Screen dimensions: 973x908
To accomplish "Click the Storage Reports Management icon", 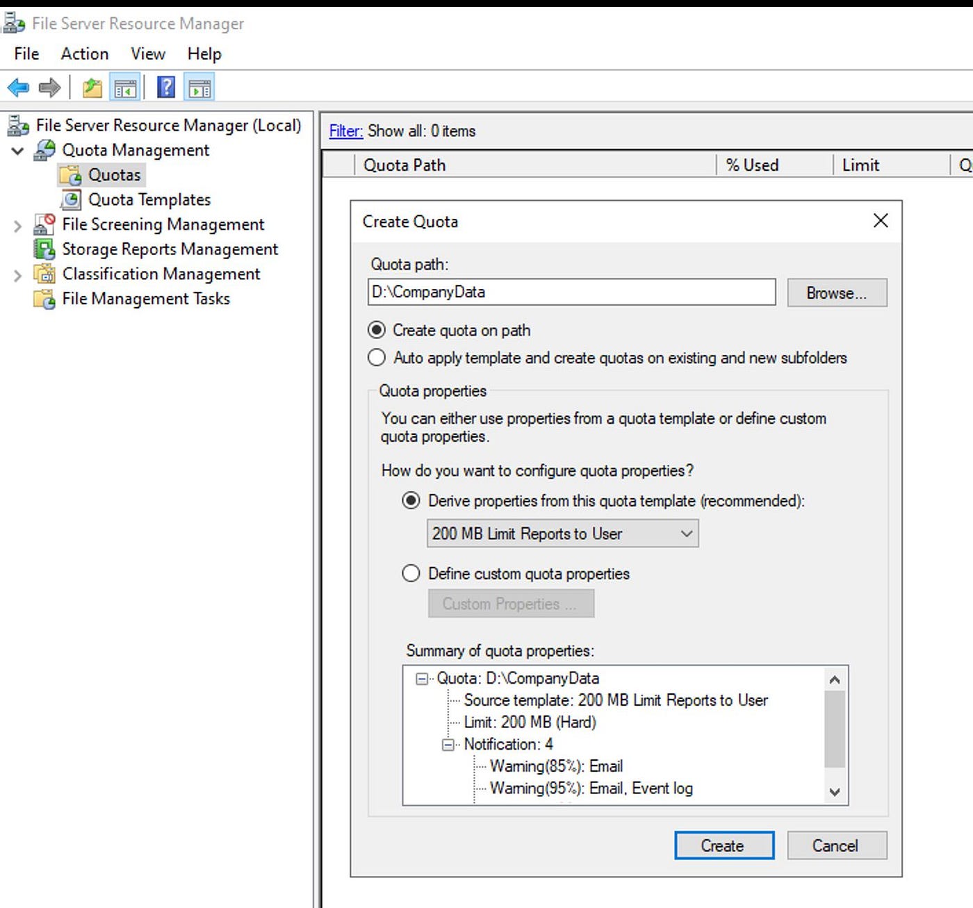I will click(45, 249).
